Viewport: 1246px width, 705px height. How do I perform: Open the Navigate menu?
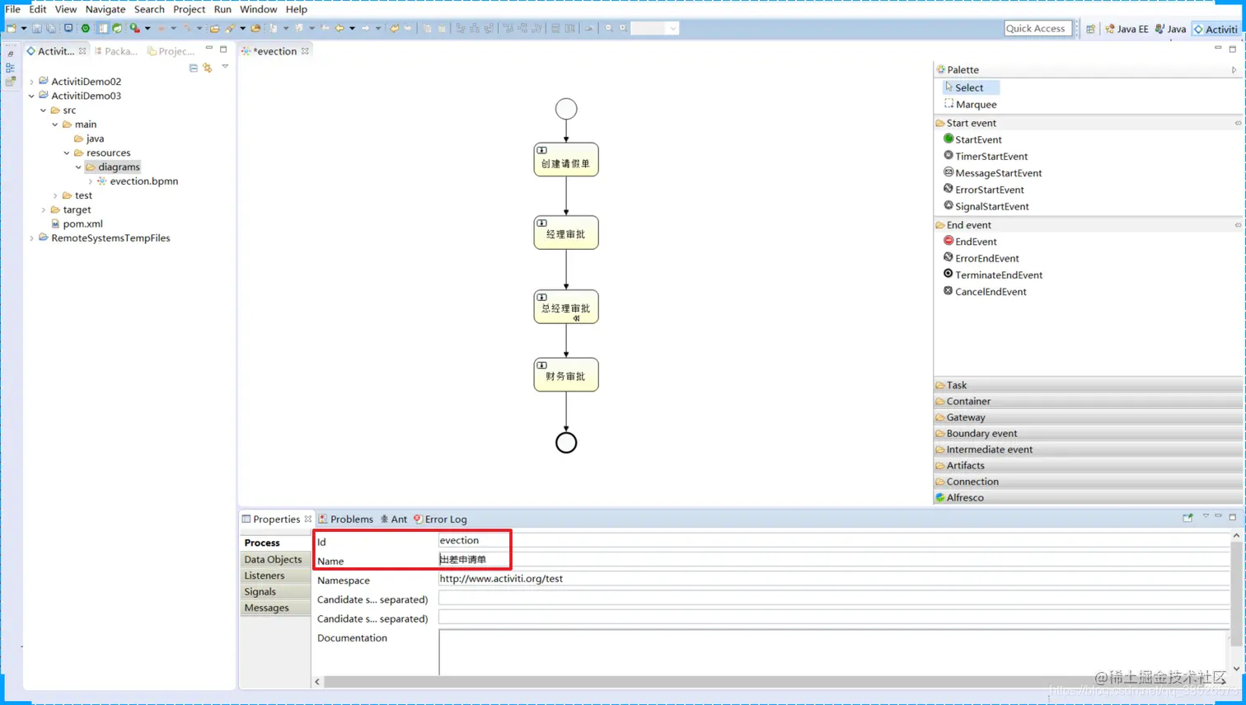(x=105, y=9)
